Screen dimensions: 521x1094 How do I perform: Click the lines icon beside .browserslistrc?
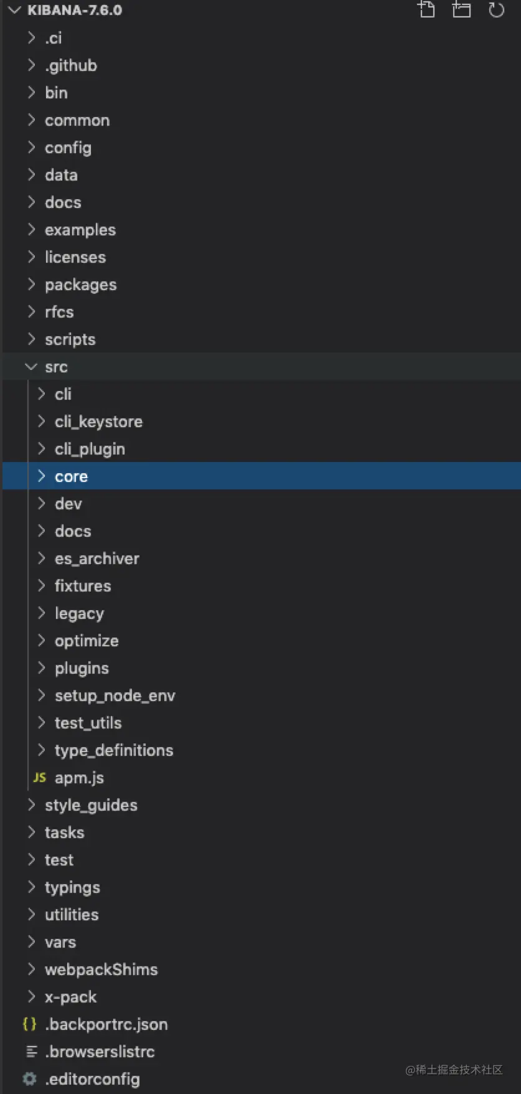[31, 1052]
